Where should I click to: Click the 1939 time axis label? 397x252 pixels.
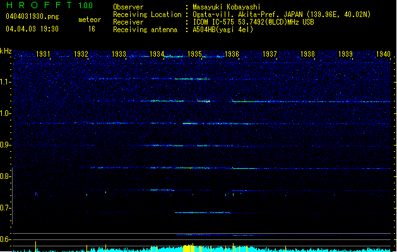coord(345,54)
